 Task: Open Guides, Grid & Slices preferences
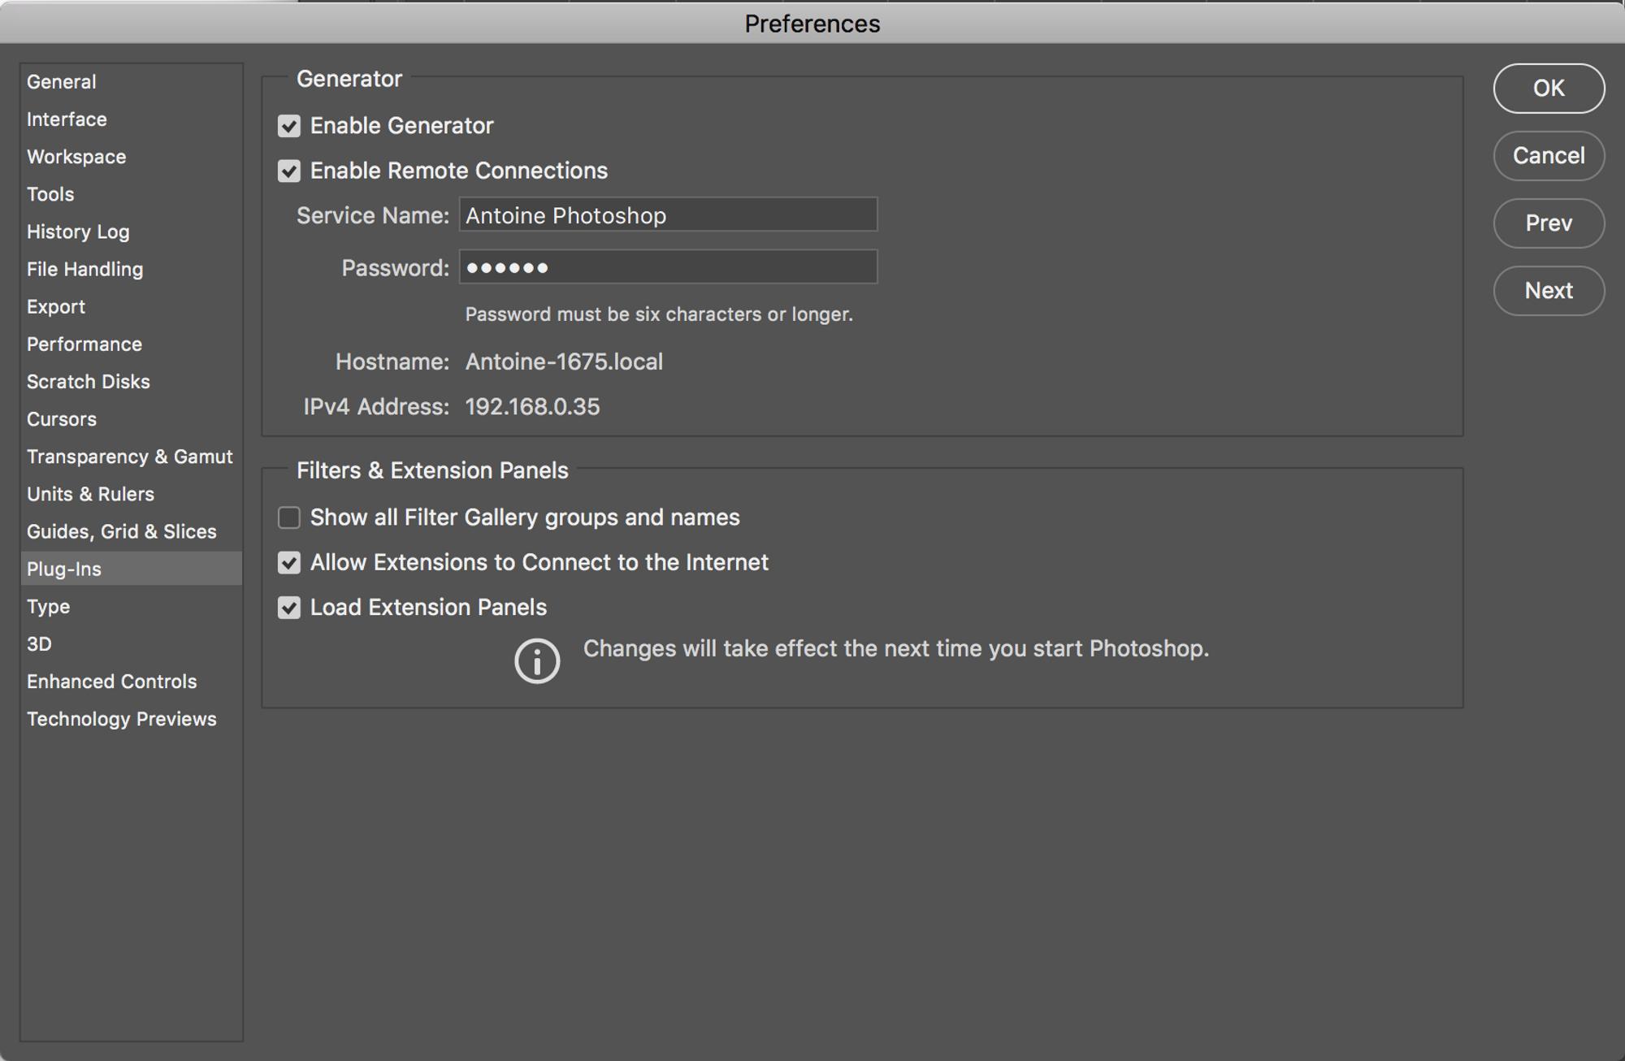pyautogui.click(x=122, y=531)
